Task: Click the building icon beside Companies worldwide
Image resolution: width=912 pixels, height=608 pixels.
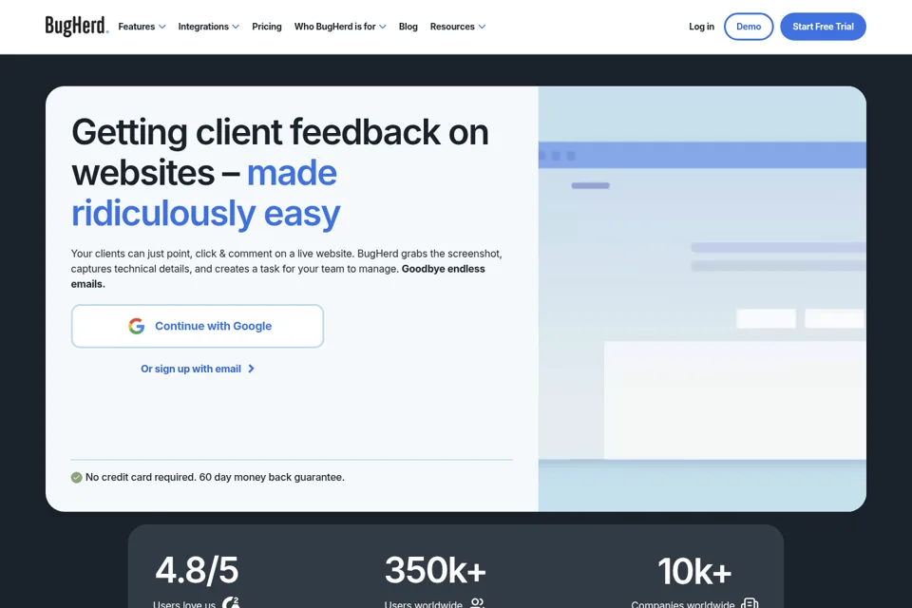Action: point(750,603)
